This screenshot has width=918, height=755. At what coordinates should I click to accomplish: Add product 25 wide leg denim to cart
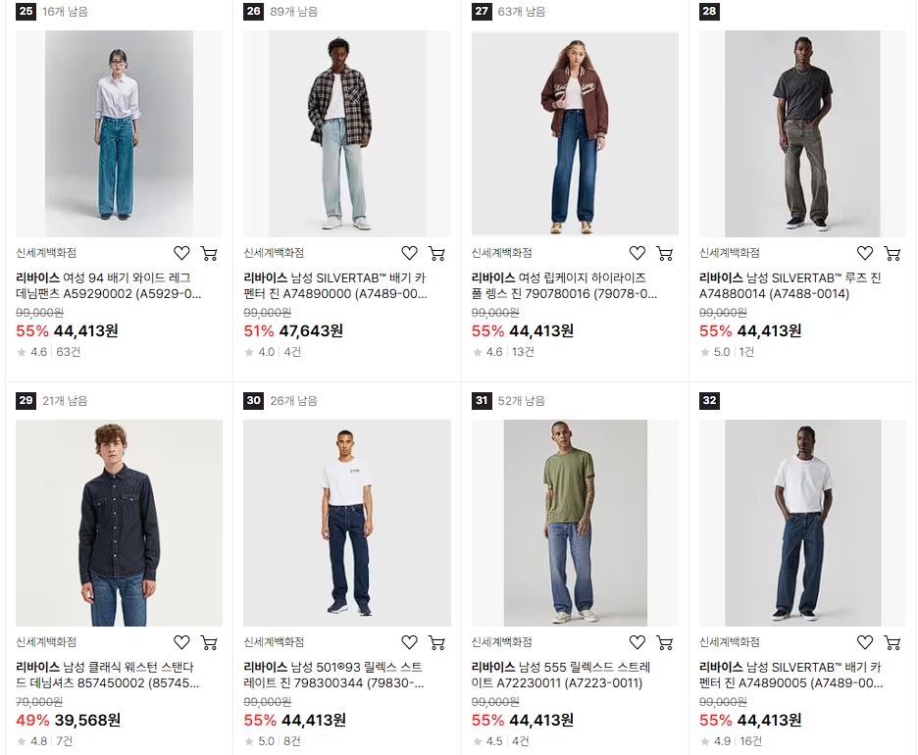209,253
